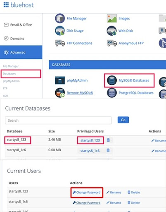This screenshot has height=212, width=166.
Task: Open the Remote MySQL® link
Action: (80, 93)
